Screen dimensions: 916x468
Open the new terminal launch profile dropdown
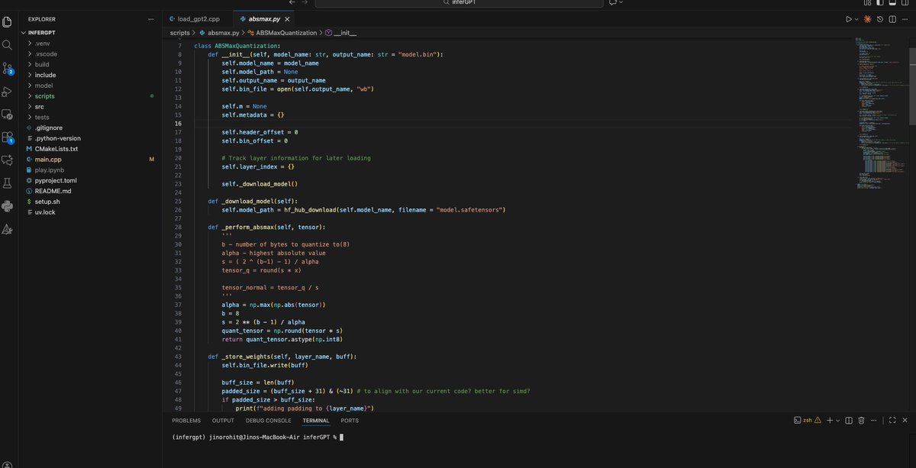[838, 421]
